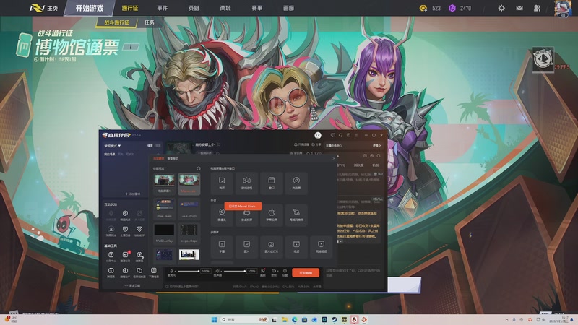The image size is (578, 325).
Task: Open 详情 arrow in 主播任务中心 panel
Action: pos(376,146)
